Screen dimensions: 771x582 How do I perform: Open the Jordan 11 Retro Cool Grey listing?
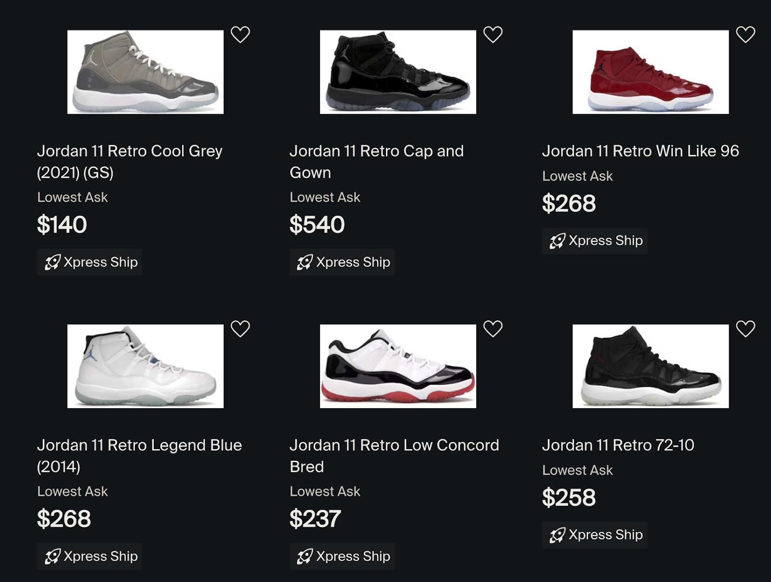130,161
